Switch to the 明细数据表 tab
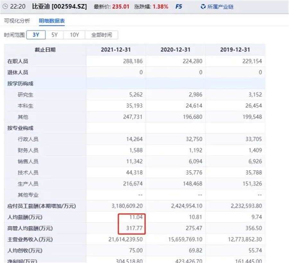 pyautogui.click(x=52, y=21)
